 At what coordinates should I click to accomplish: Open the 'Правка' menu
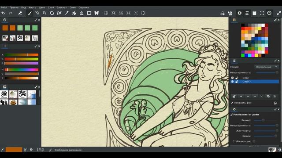pyautogui.click(x=14, y=7)
